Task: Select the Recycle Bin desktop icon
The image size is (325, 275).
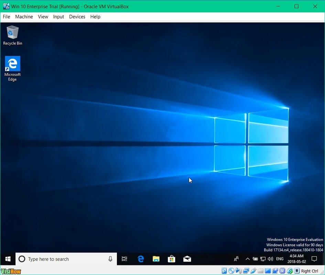Action: 13,35
